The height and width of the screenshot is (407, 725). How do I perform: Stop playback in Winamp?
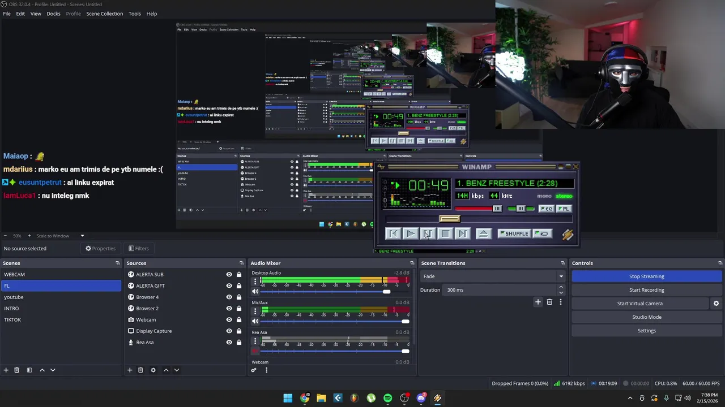click(x=445, y=233)
